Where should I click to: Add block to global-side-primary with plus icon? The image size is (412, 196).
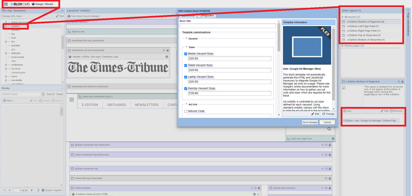click(x=322, y=188)
